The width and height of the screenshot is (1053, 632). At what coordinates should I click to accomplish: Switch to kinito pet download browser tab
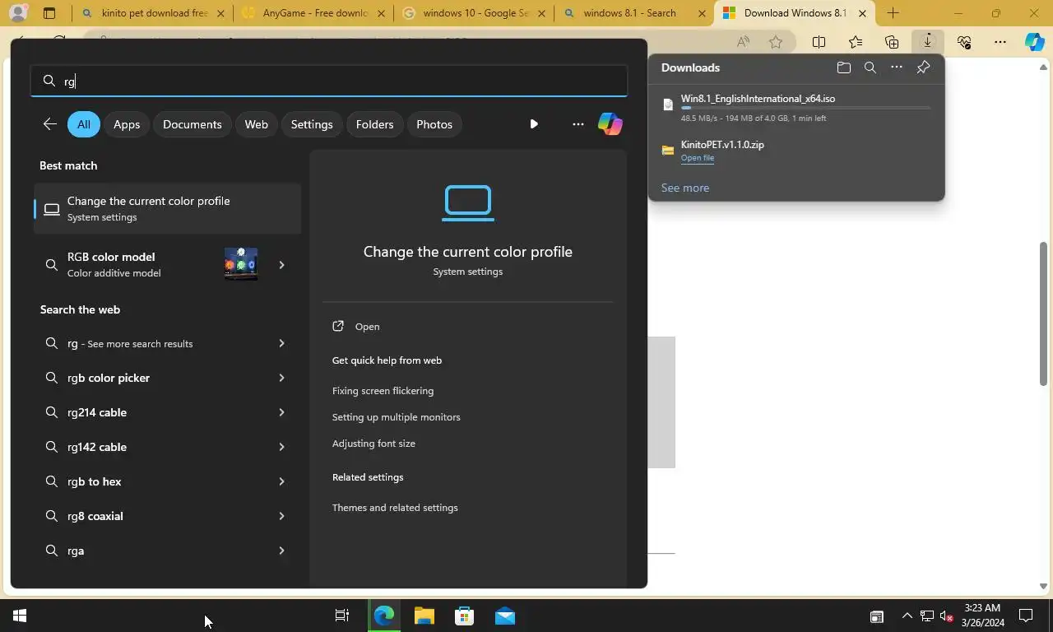tap(152, 13)
